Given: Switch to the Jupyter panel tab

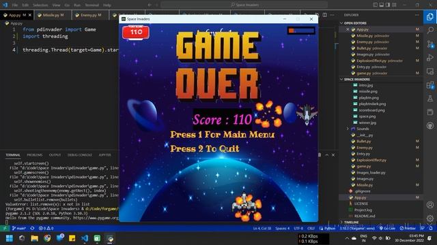Looking at the screenshot, I should pyautogui.click(x=104, y=154).
